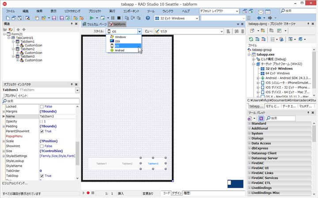The height and width of the screenshot is (198, 318).
Task: Click the Delete item icon in Structure panel
Action: click(10, 30)
